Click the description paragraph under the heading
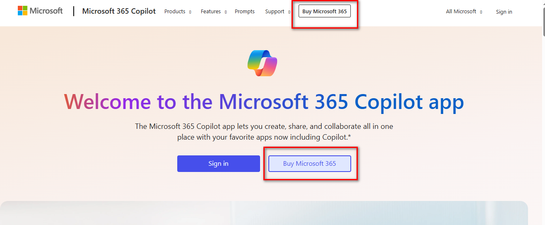Screen dimensions: 545x225 264,131
